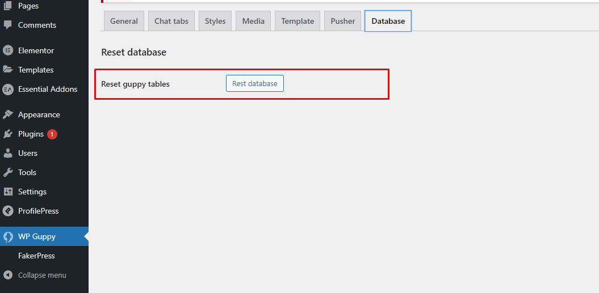Select the Media tab
Viewport: 599px width, 293px height.
click(x=253, y=21)
